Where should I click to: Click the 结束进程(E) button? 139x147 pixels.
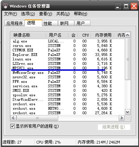click(114, 127)
